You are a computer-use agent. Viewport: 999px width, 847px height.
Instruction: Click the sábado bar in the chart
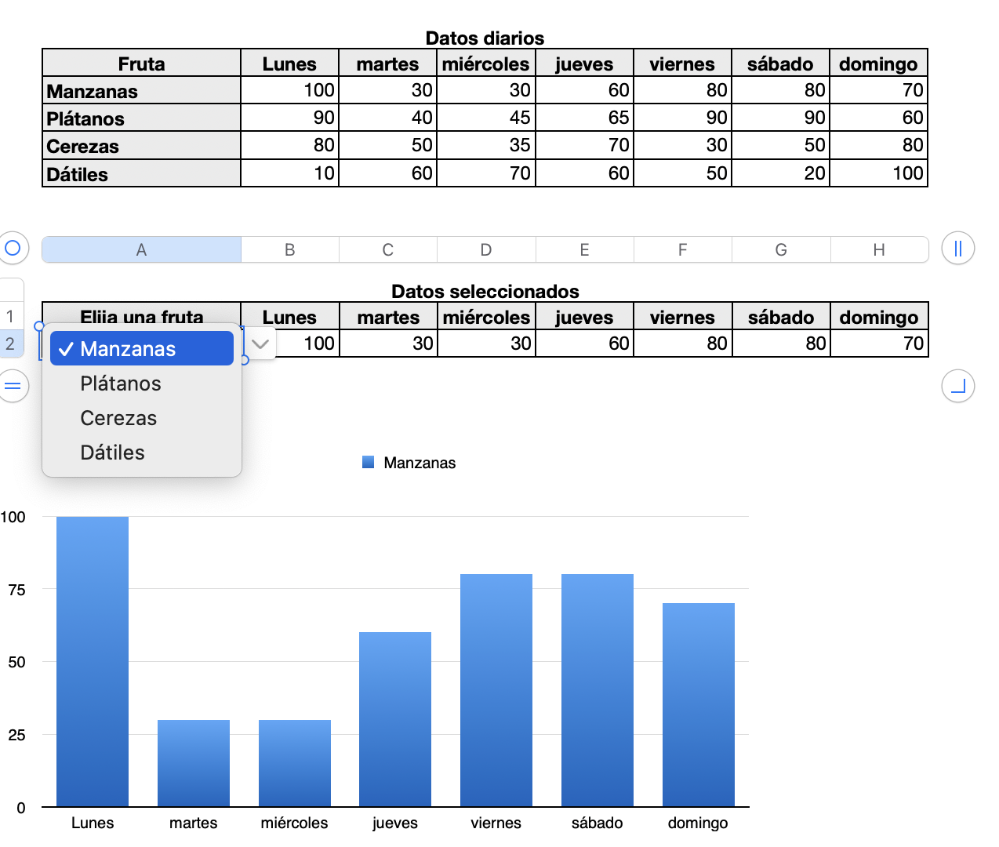coord(598,690)
